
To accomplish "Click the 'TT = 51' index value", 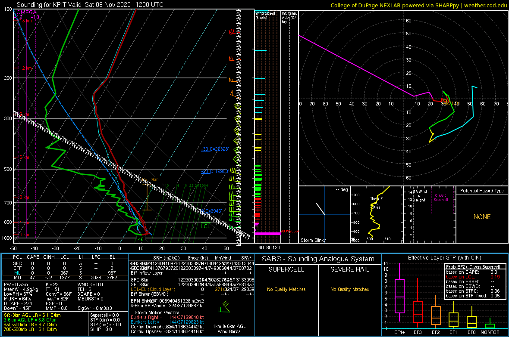I will (x=53, y=289).
